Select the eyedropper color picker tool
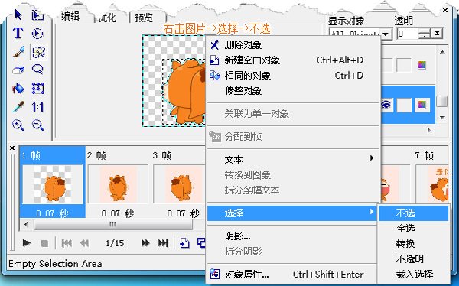Image resolution: width=459 pixels, height=286 pixels. (18, 107)
